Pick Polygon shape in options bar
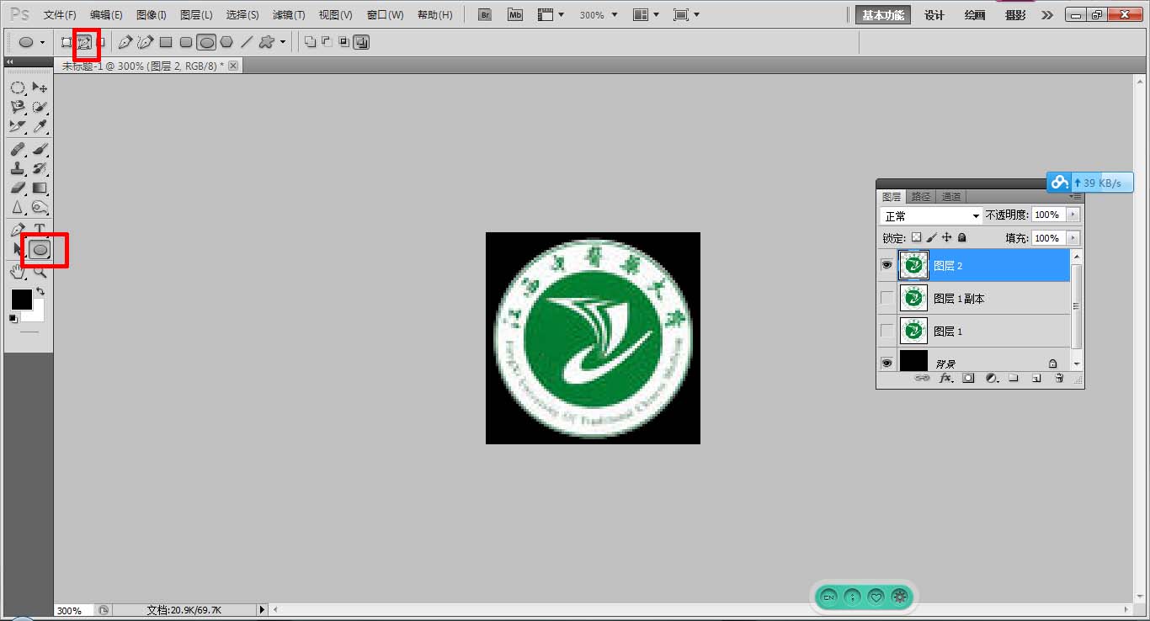The image size is (1150, 621). (226, 42)
